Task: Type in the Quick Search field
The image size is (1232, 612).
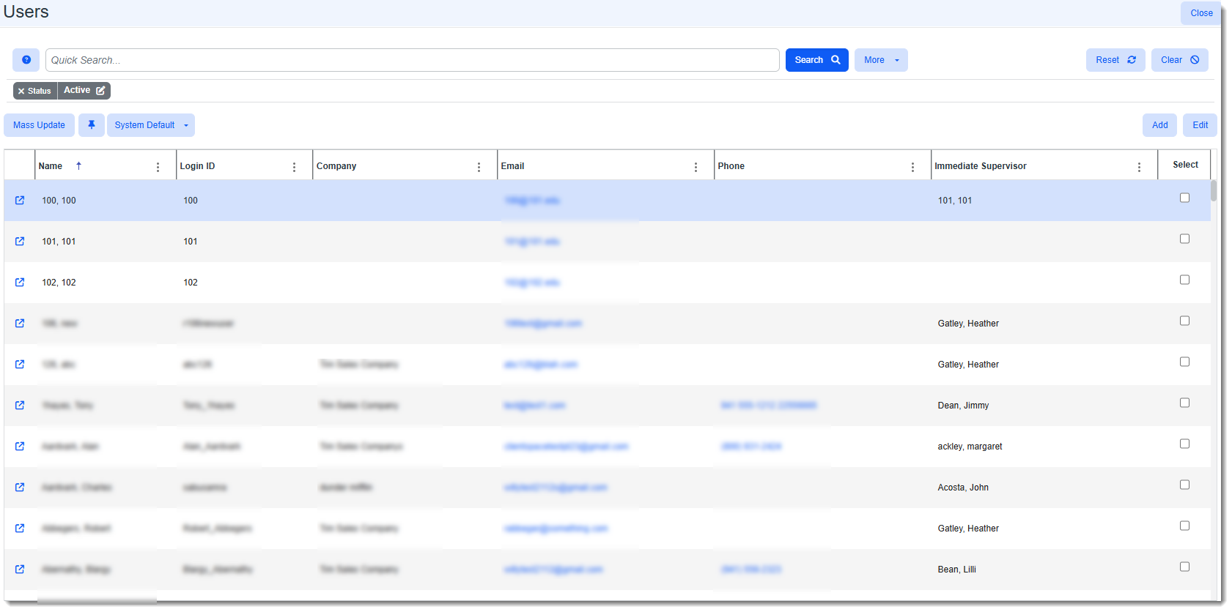Action: point(412,60)
